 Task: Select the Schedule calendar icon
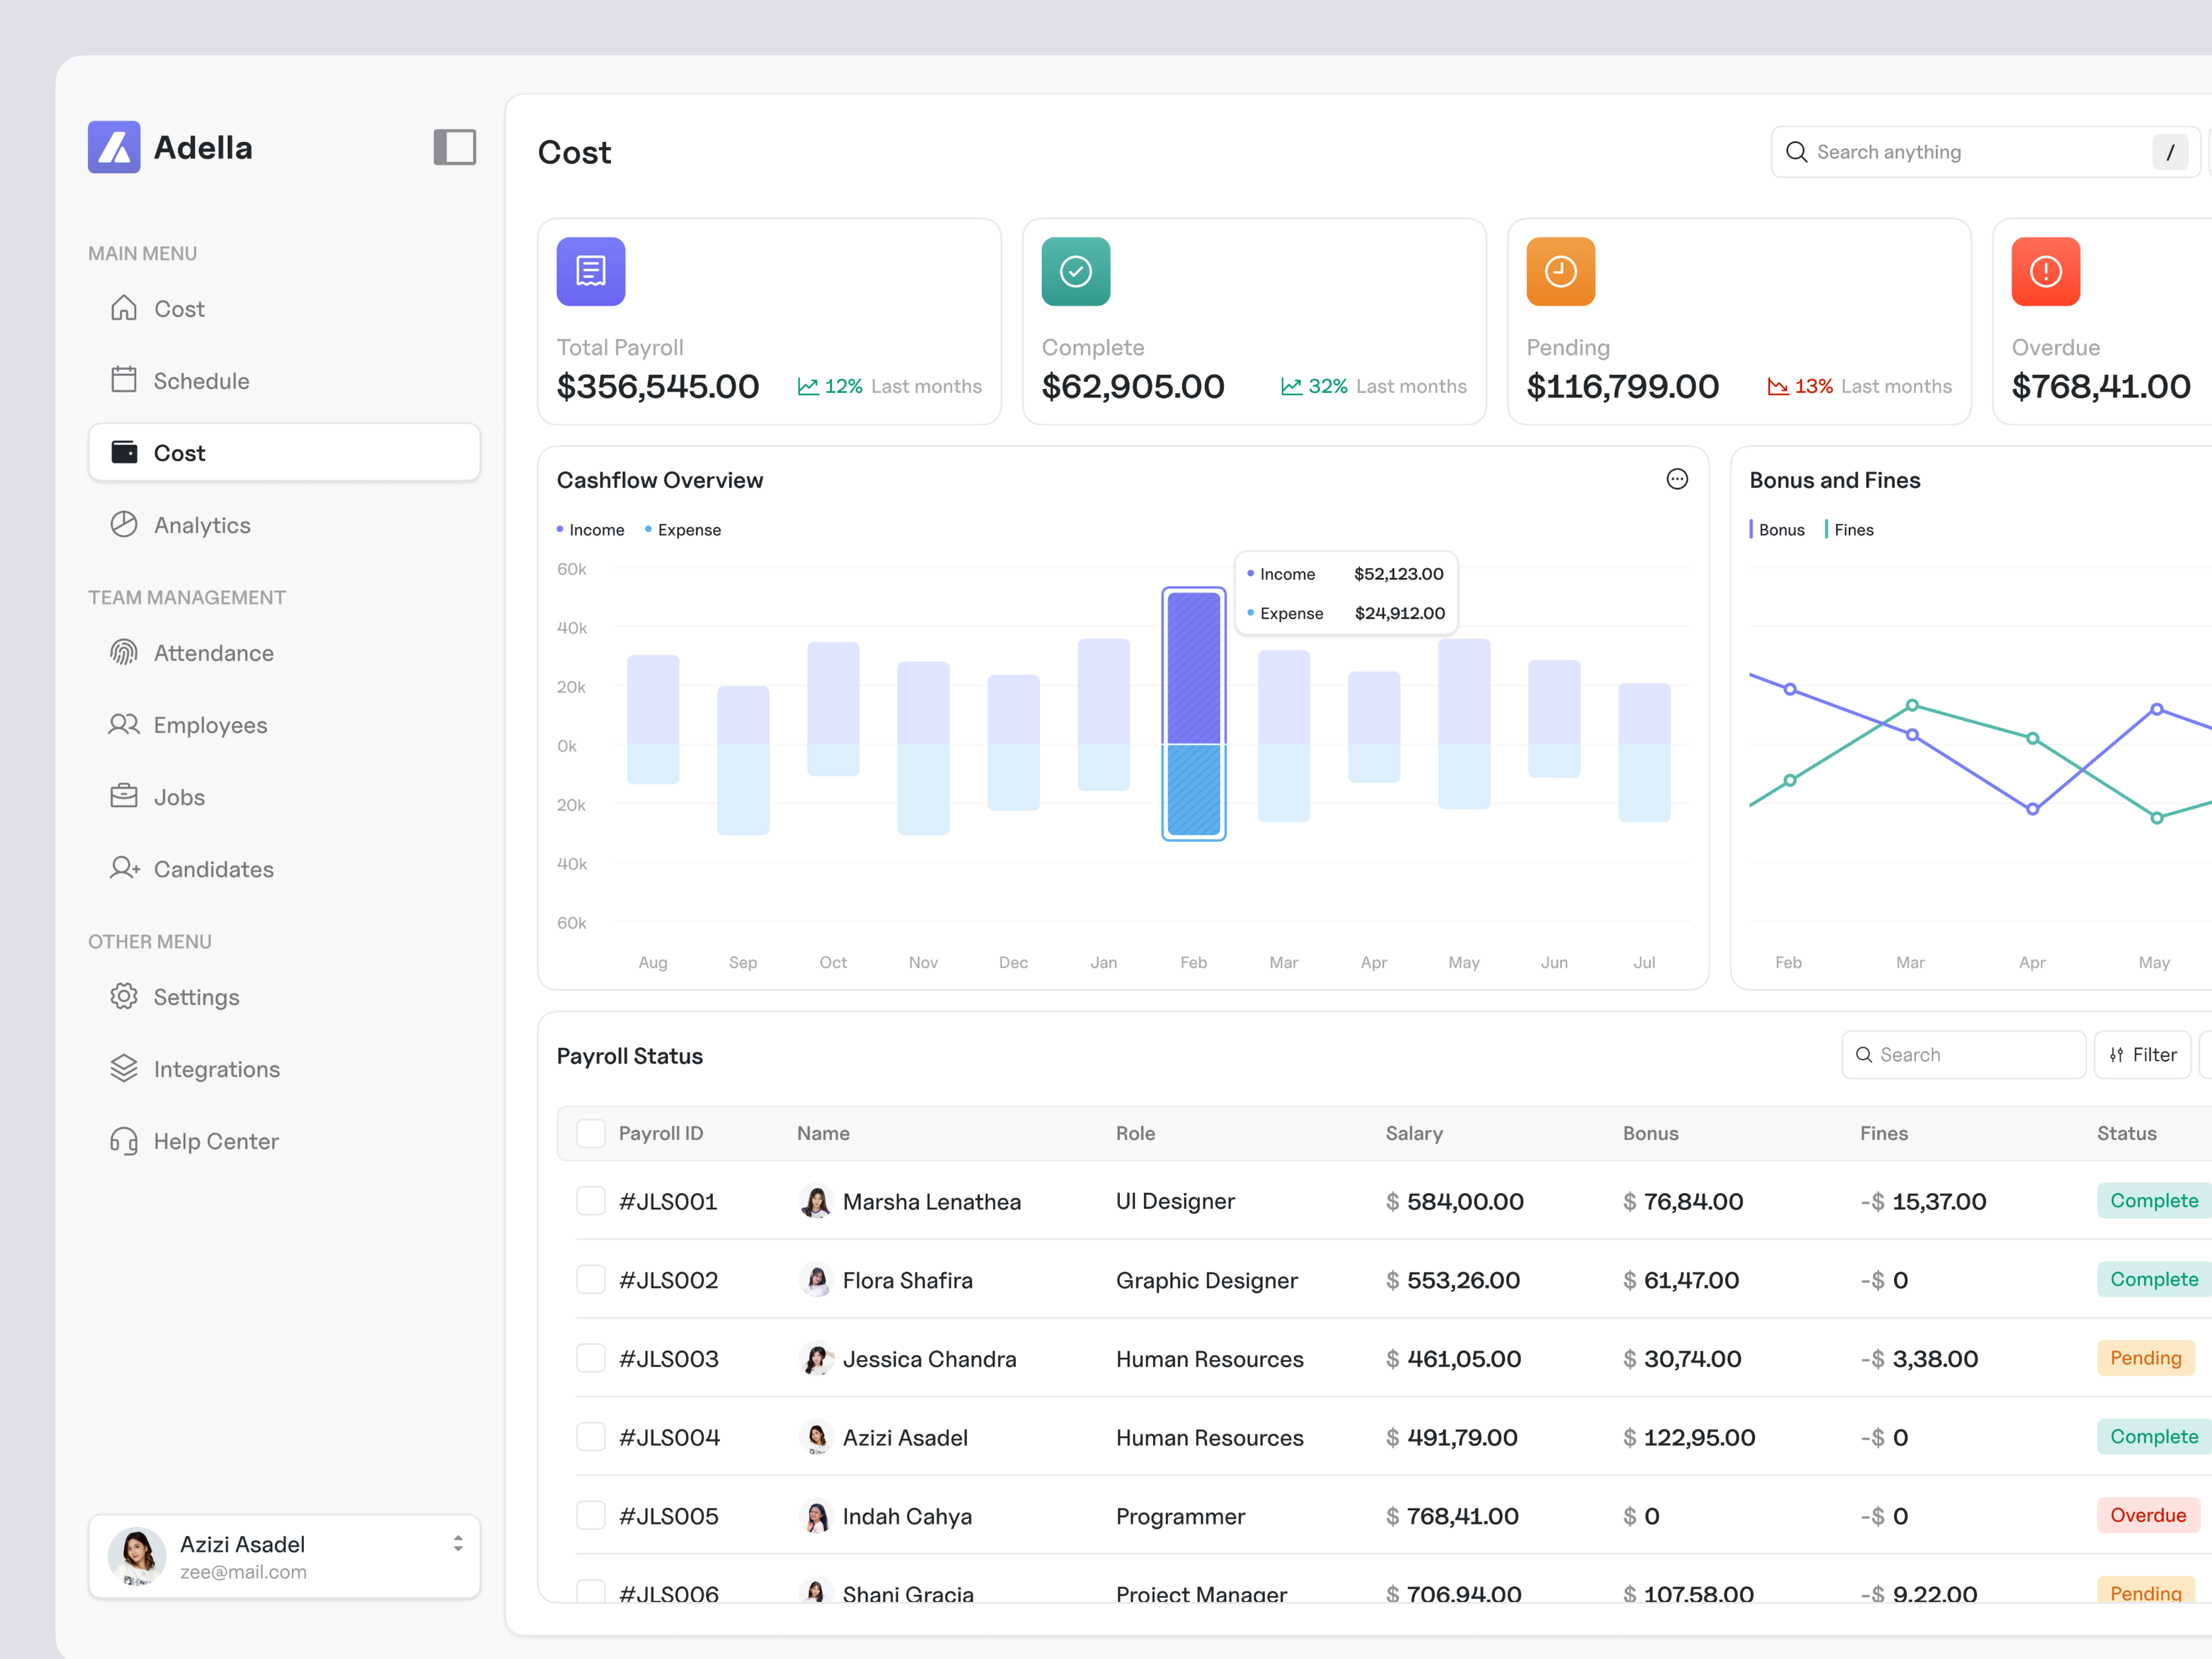[124, 380]
